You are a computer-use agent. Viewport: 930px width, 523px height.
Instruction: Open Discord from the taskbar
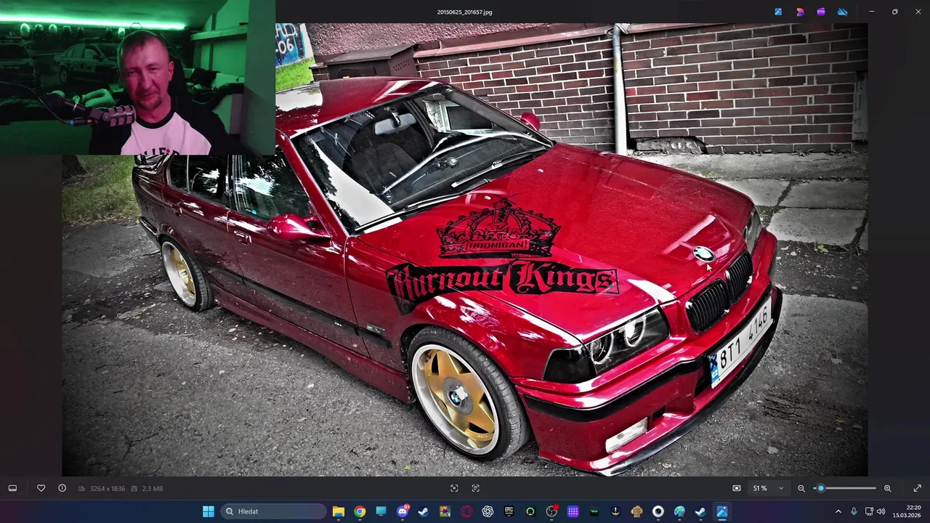(403, 511)
